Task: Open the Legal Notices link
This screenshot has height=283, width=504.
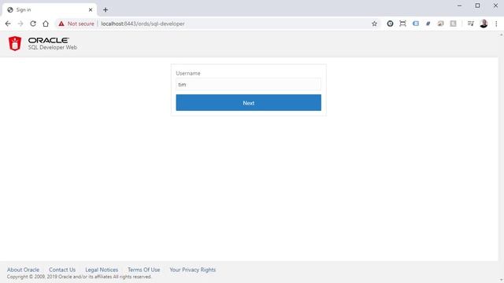Action: 102,270
